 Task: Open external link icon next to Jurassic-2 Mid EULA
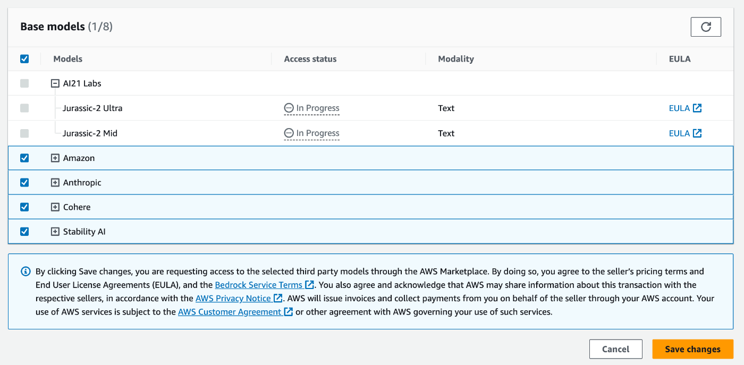(697, 133)
